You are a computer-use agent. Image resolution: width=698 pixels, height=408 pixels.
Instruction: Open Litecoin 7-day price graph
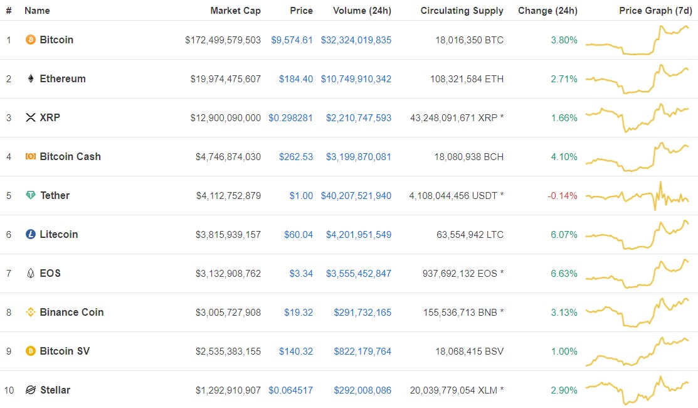[x=637, y=234]
